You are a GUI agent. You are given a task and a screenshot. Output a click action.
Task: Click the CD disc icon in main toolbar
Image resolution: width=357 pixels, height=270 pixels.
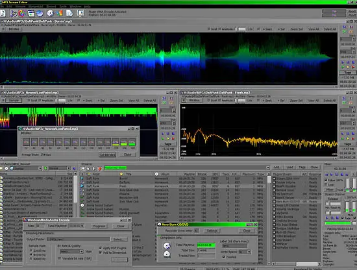[51, 13]
